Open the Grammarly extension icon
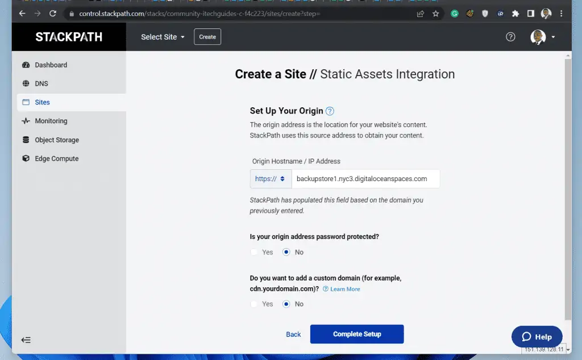The image size is (582, 360). [x=455, y=14]
